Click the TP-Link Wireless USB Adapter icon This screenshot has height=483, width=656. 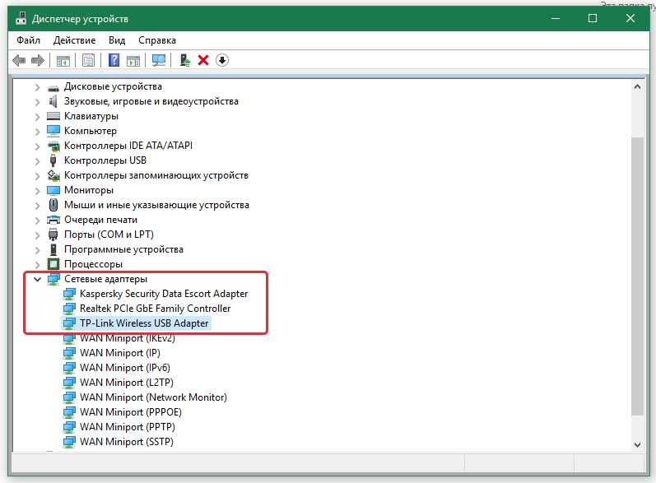tap(69, 323)
